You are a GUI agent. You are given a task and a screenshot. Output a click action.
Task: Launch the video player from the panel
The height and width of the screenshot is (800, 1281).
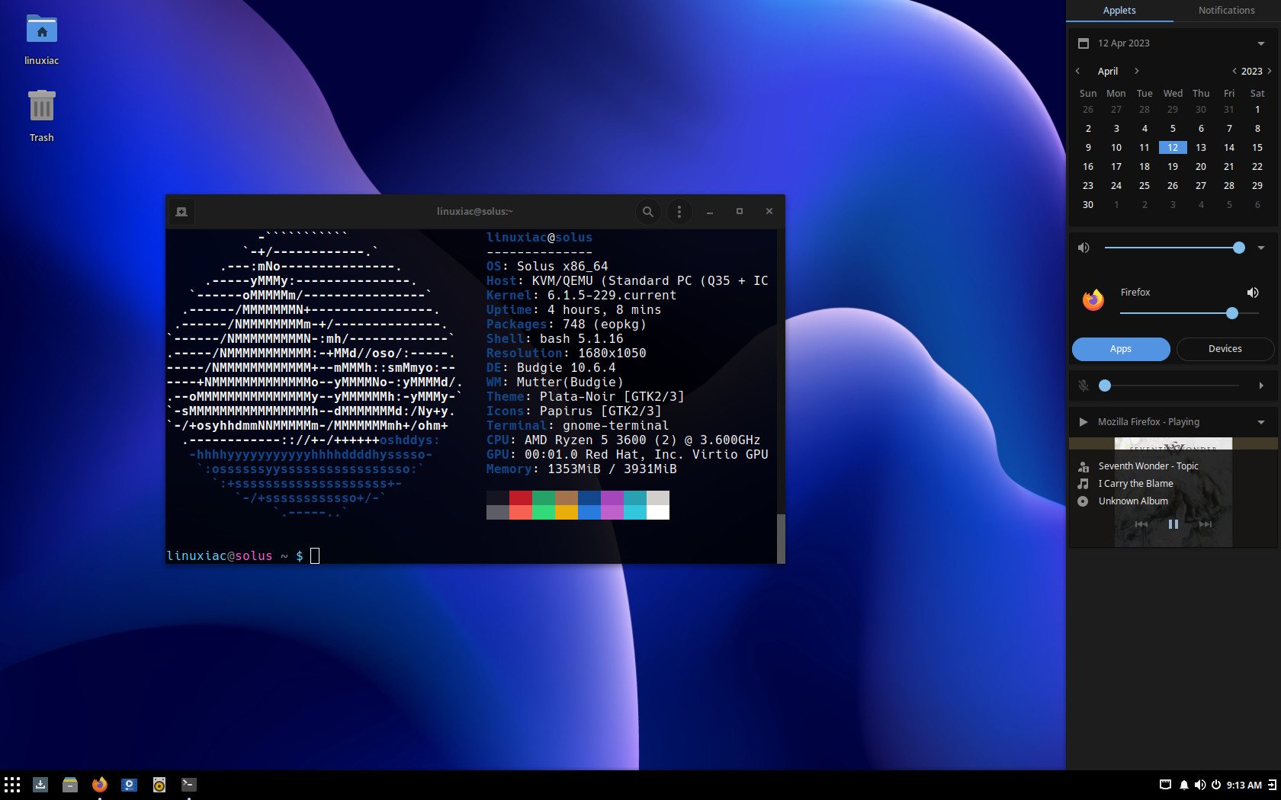click(130, 784)
